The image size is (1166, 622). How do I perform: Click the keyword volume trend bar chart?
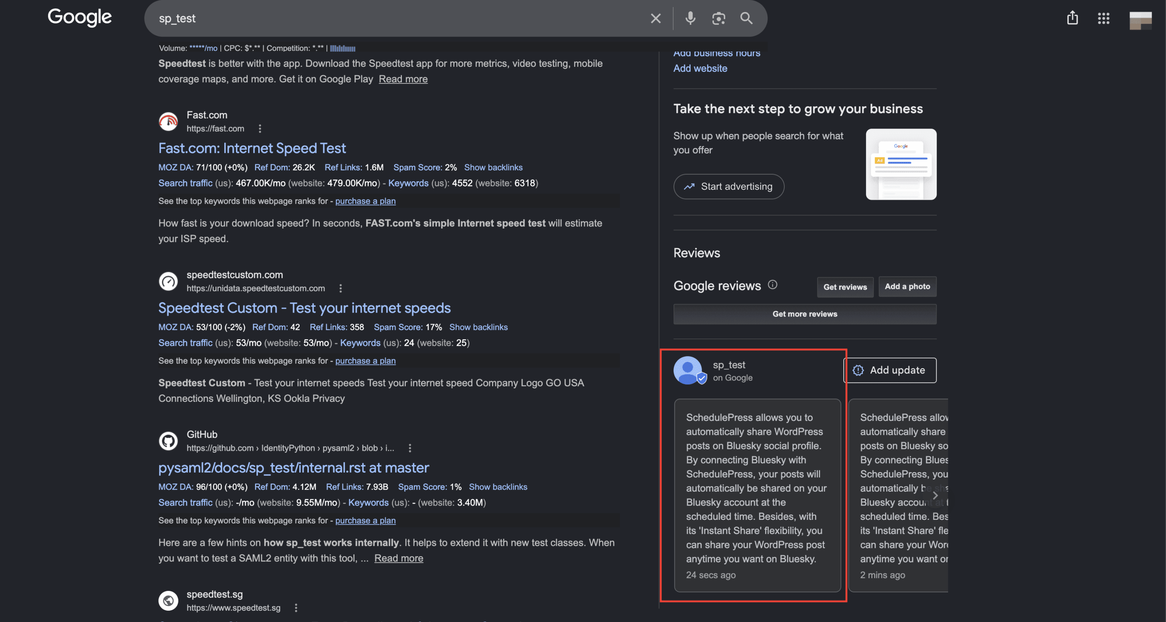point(343,49)
